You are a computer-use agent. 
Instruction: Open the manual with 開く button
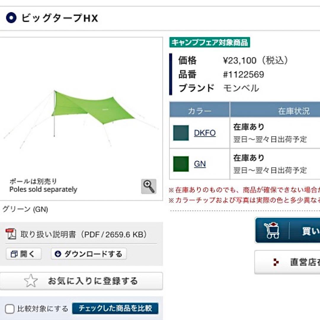[23, 254]
